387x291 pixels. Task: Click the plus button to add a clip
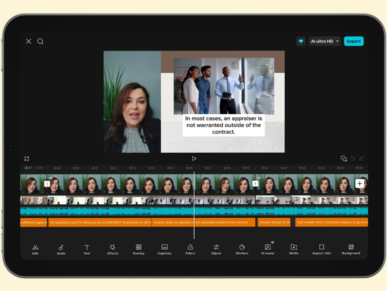(x=359, y=183)
